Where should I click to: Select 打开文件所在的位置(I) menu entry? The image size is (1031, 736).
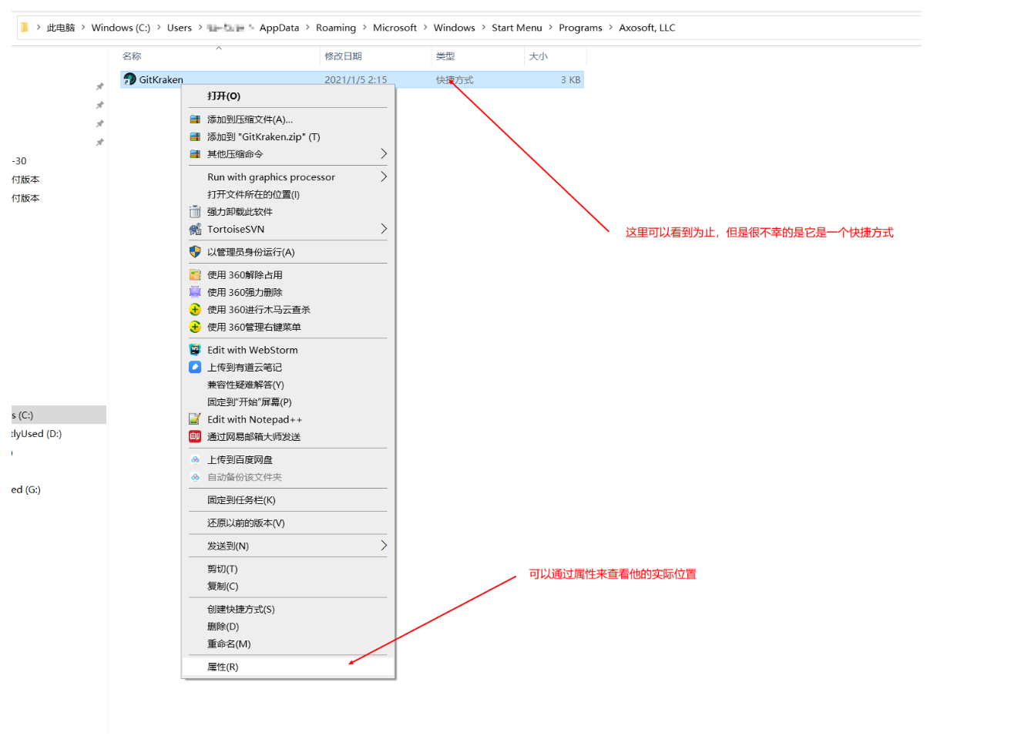pyautogui.click(x=288, y=194)
